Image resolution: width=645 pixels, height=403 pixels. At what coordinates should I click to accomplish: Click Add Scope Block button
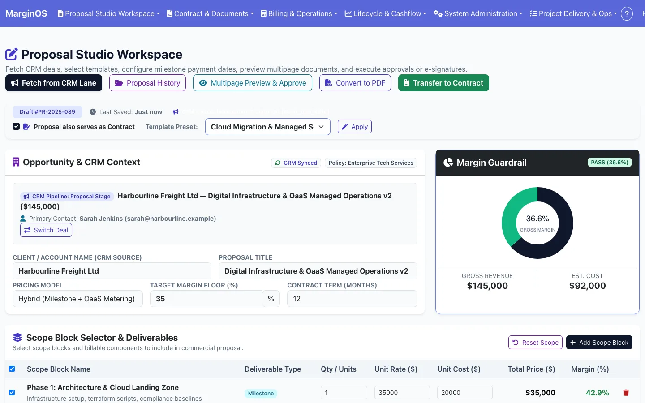click(599, 343)
